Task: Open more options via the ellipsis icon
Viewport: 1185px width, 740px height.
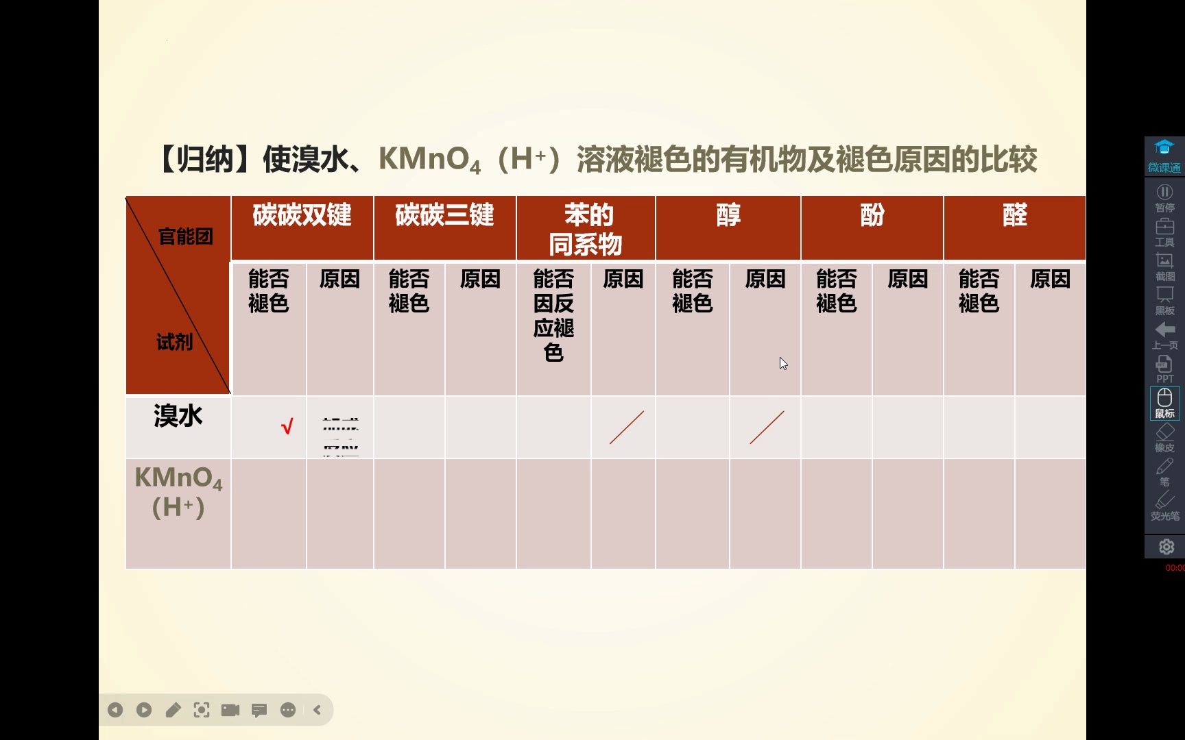Action: 288,711
